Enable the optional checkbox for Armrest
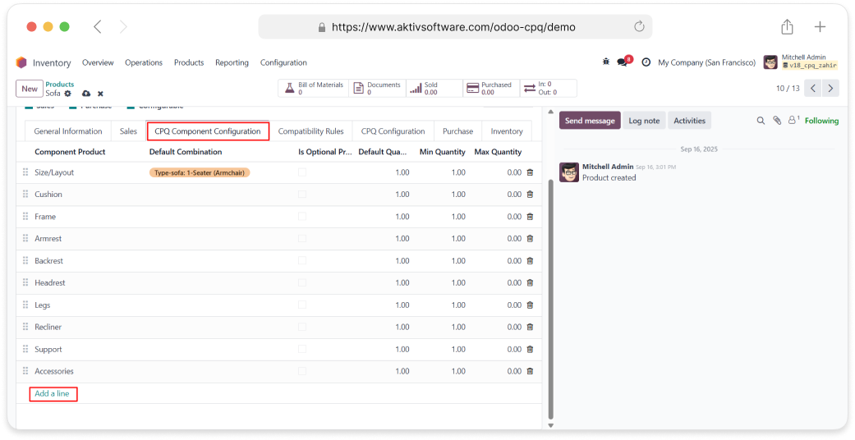The width and height of the screenshot is (855, 440). (x=302, y=239)
